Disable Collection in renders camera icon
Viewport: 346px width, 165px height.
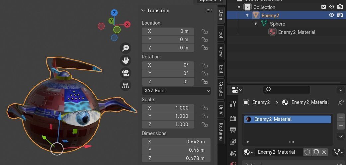click(x=340, y=7)
